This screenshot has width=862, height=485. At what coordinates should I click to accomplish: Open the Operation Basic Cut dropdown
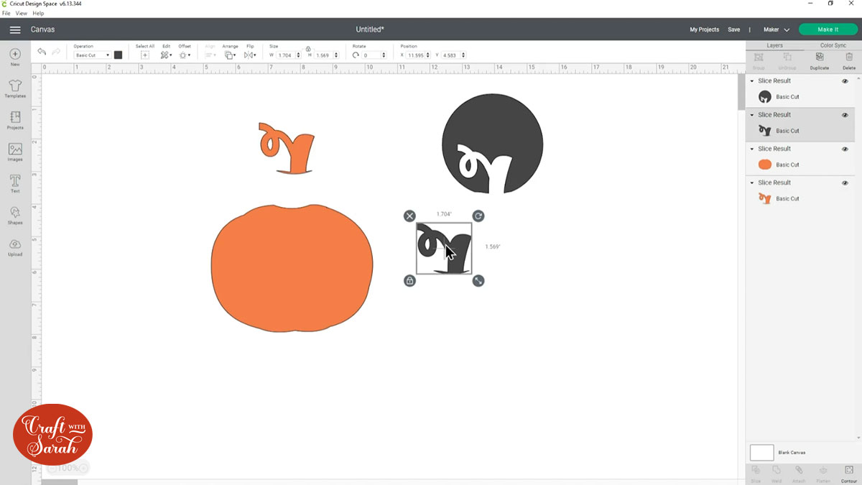tap(92, 55)
